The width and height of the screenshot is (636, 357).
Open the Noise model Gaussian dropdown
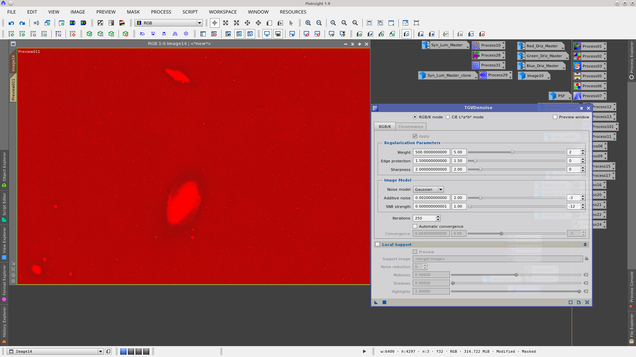[x=428, y=189]
